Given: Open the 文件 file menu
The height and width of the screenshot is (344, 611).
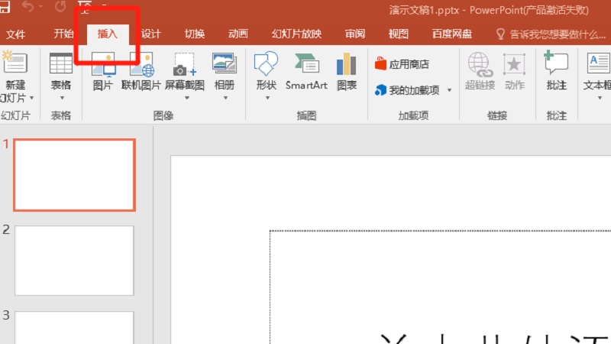Looking at the screenshot, I should pyautogui.click(x=15, y=34).
